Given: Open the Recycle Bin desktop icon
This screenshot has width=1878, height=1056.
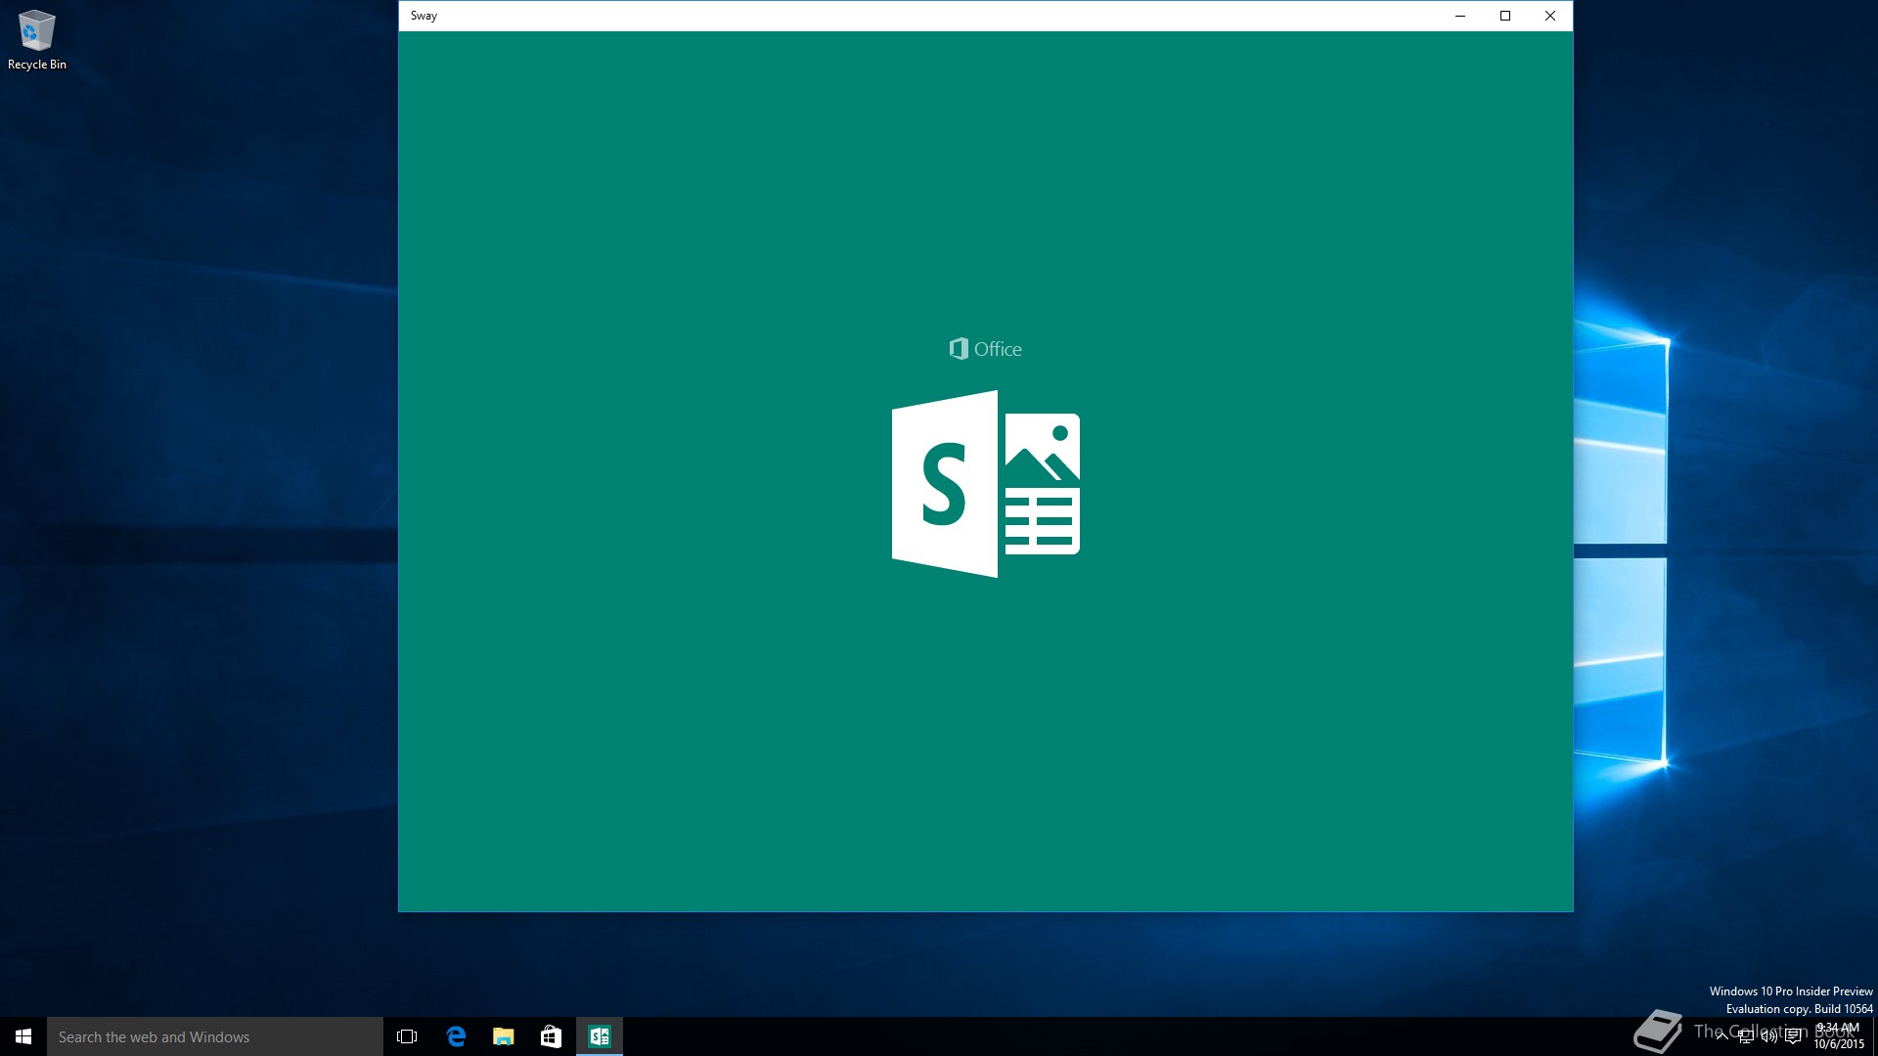Looking at the screenshot, I should (x=37, y=39).
